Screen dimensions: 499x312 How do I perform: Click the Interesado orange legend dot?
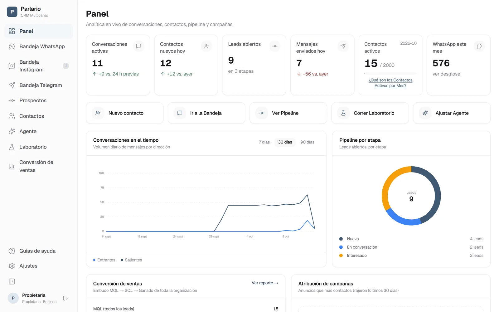(341, 256)
